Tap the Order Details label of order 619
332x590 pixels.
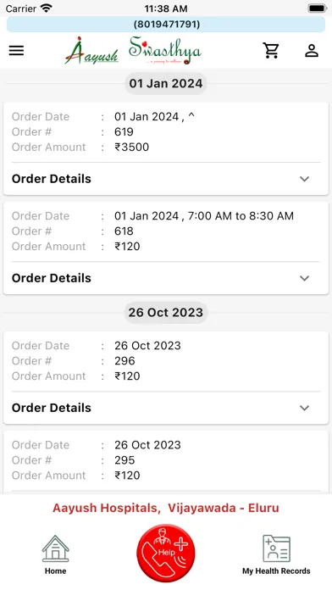coord(52,179)
